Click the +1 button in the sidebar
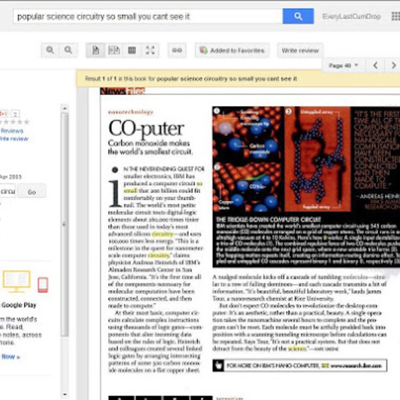This screenshot has height=400, width=400. click(x=4, y=114)
